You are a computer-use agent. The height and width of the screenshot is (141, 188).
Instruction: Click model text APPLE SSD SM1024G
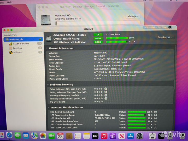(104, 72)
